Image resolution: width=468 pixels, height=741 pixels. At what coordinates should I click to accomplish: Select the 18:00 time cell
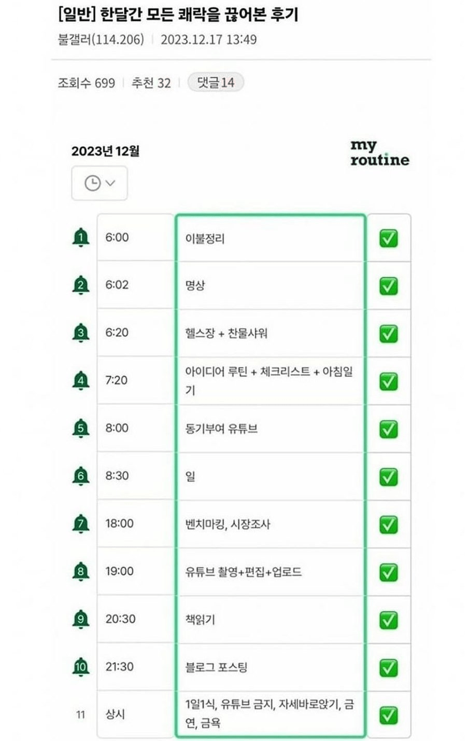(x=119, y=524)
